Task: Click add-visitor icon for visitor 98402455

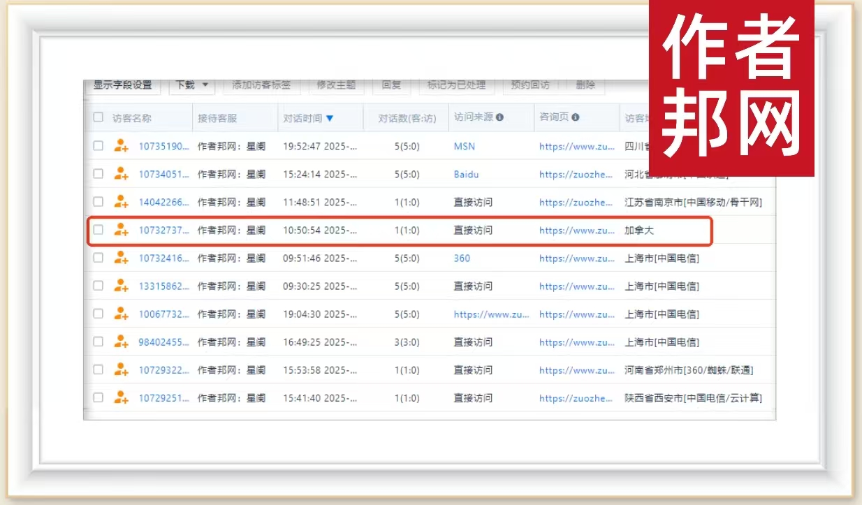Action: (x=122, y=342)
